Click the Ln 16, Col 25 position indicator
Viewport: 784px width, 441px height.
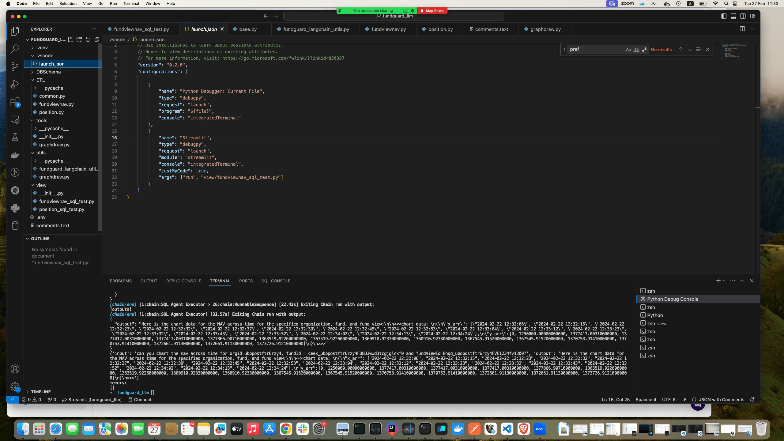click(x=616, y=399)
